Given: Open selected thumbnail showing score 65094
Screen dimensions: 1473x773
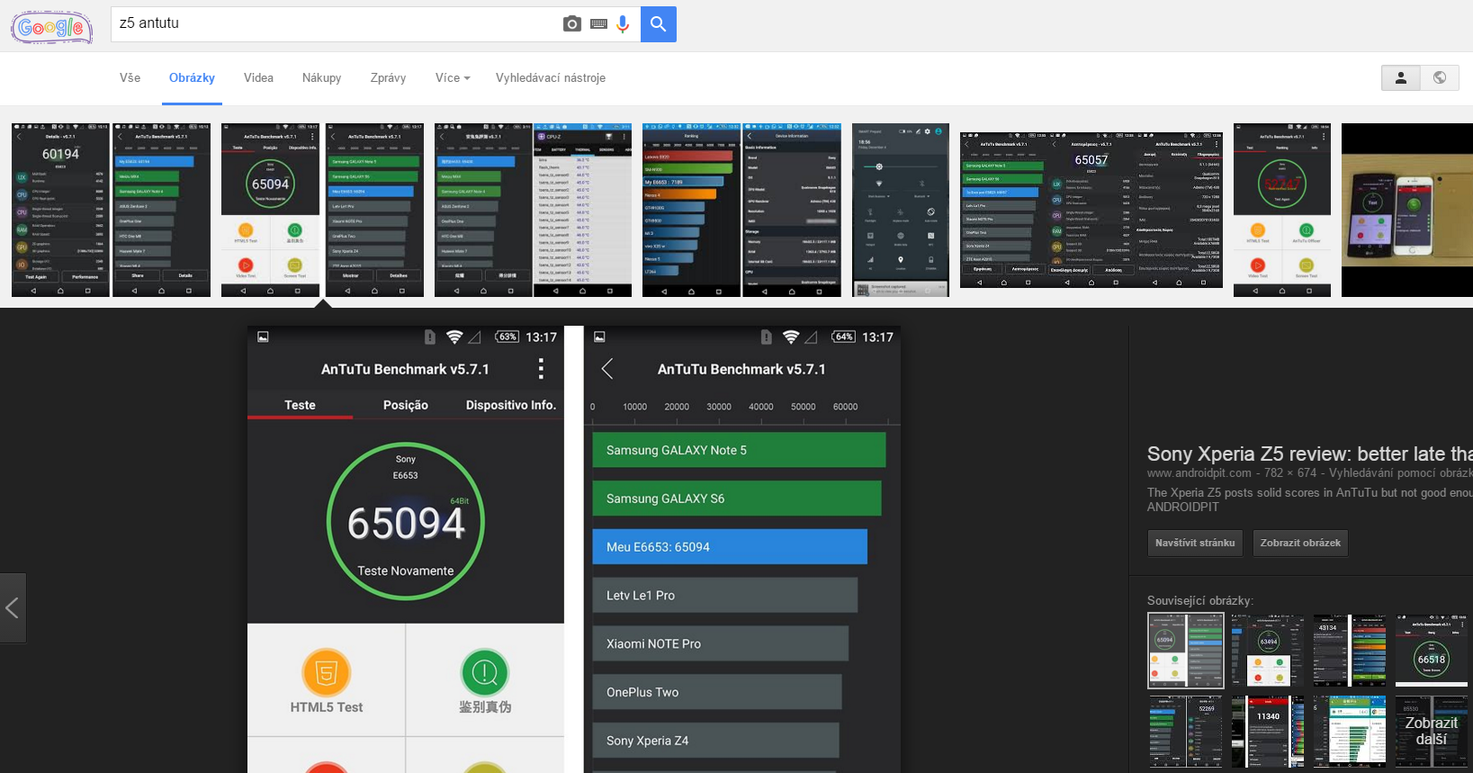Looking at the screenshot, I should (x=322, y=210).
